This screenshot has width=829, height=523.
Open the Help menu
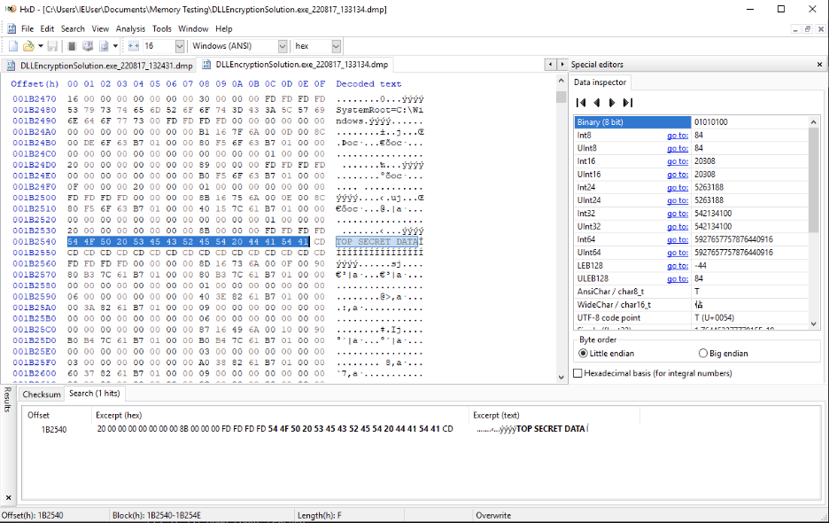click(x=224, y=28)
